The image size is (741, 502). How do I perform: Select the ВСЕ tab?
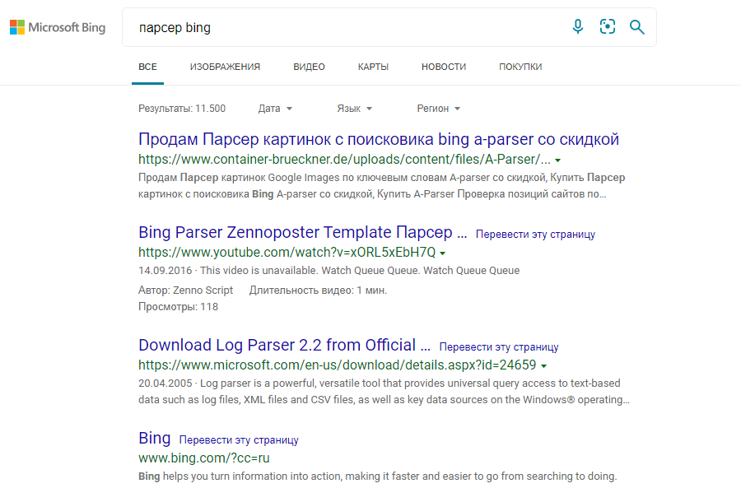(148, 67)
